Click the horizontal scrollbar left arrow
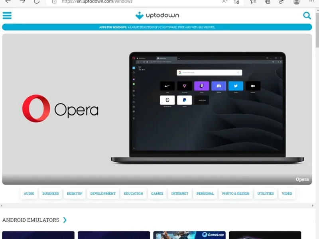The image size is (319, 239). [2, 206]
